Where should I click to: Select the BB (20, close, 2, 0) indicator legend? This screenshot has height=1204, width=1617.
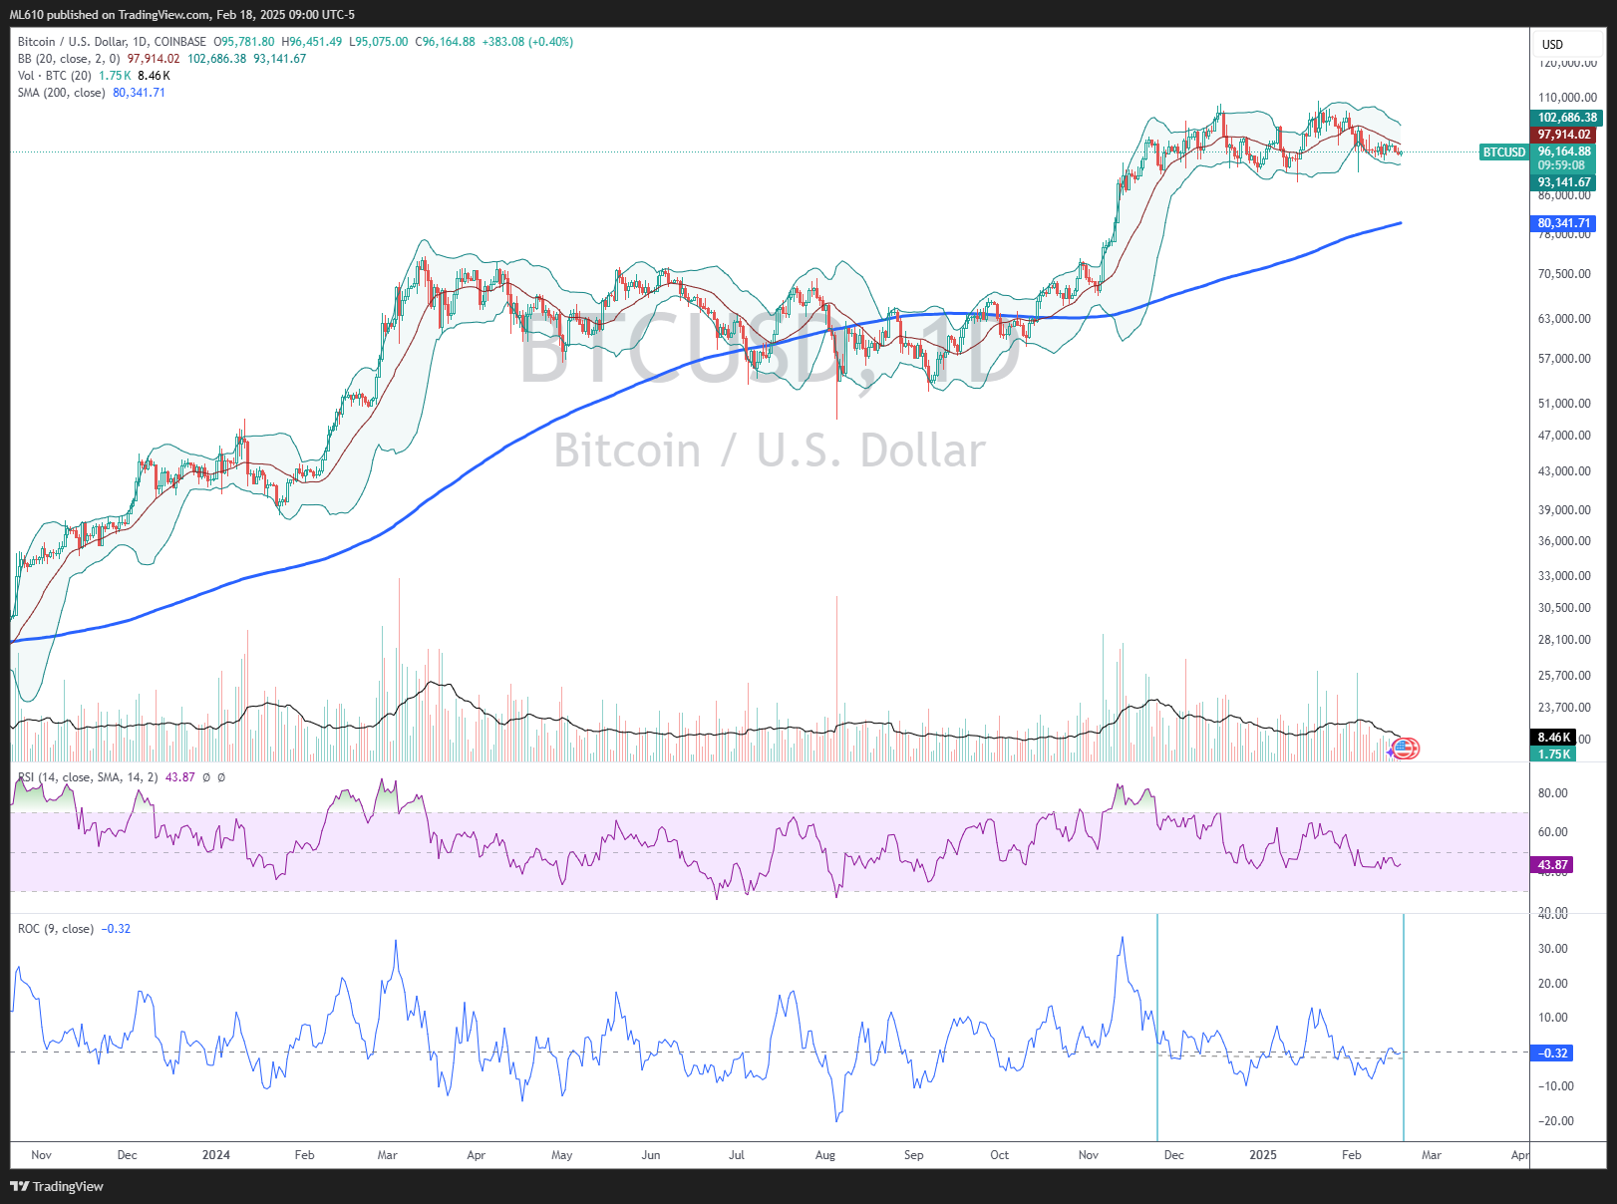69,59
